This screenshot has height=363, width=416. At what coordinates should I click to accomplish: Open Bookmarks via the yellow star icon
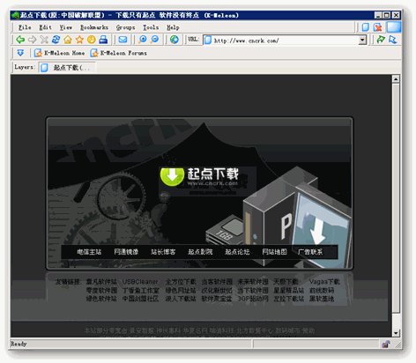point(79,40)
